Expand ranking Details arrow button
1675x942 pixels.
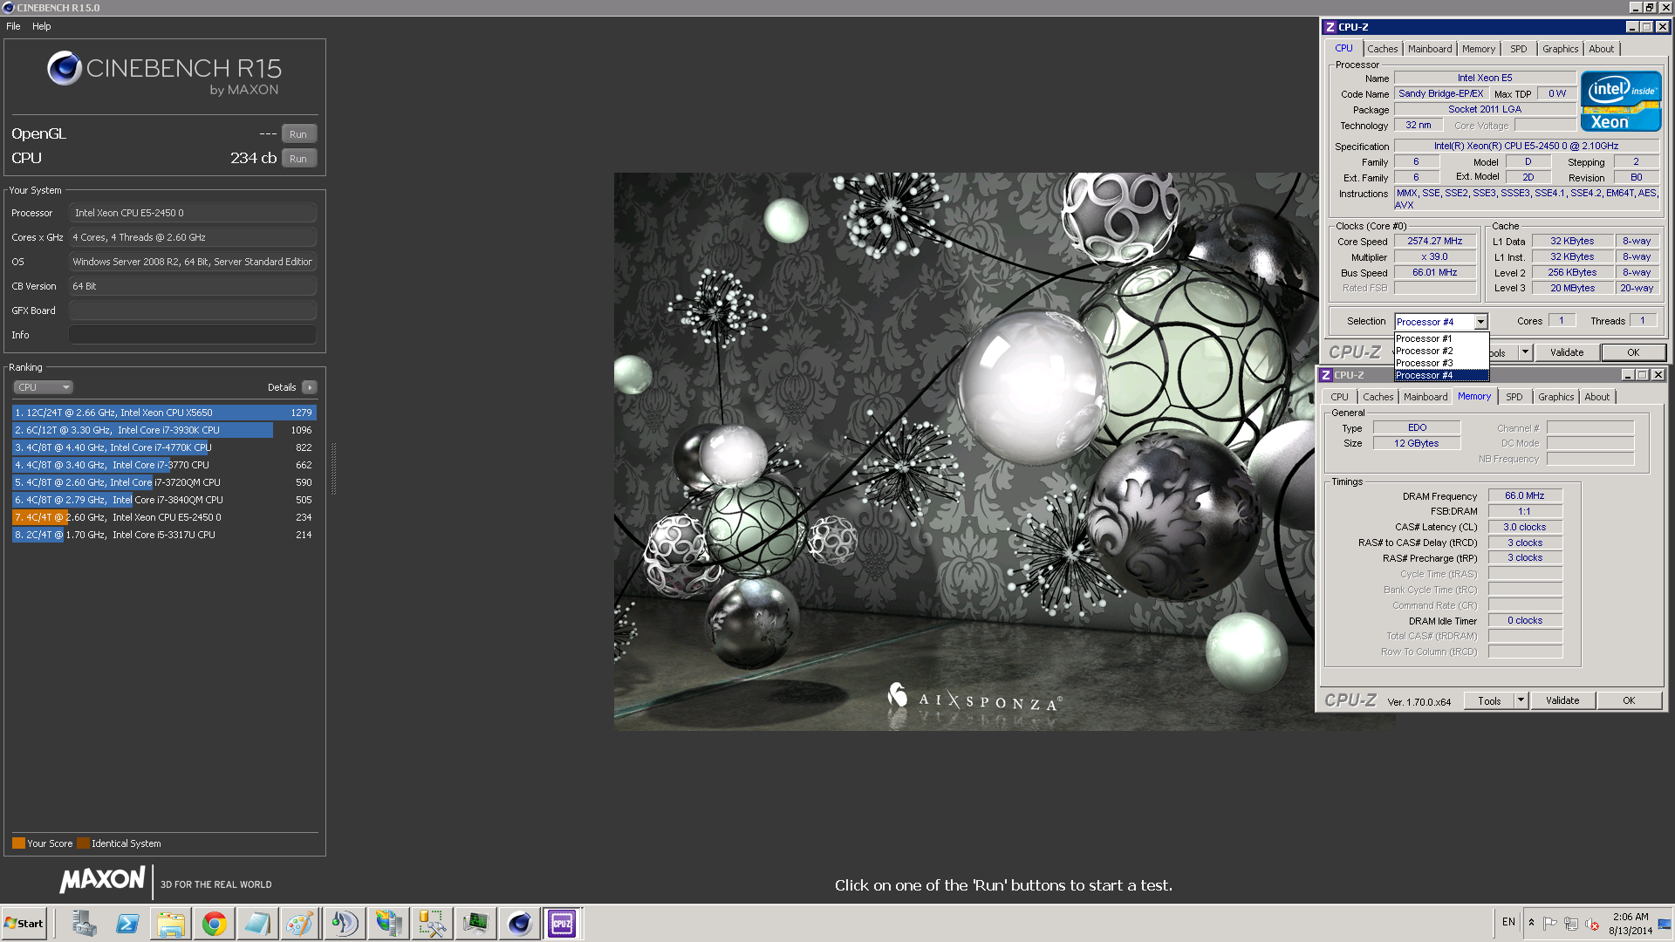coord(310,387)
